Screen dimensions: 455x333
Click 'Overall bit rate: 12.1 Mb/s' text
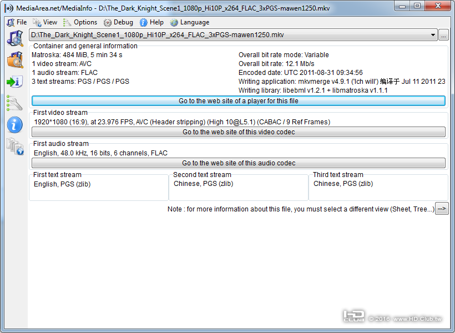tap(276, 64)
